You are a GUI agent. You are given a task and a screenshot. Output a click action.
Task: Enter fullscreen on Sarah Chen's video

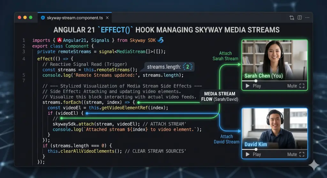pyautogui.click(x=302, y=86)
